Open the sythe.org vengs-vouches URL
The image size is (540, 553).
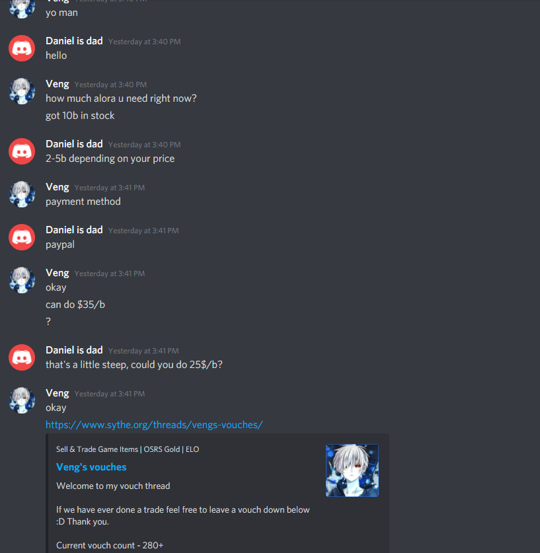154,425
